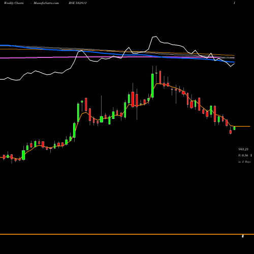Click the price value ending in '.25'
254x254 pixels.
[x=243, y=149]
